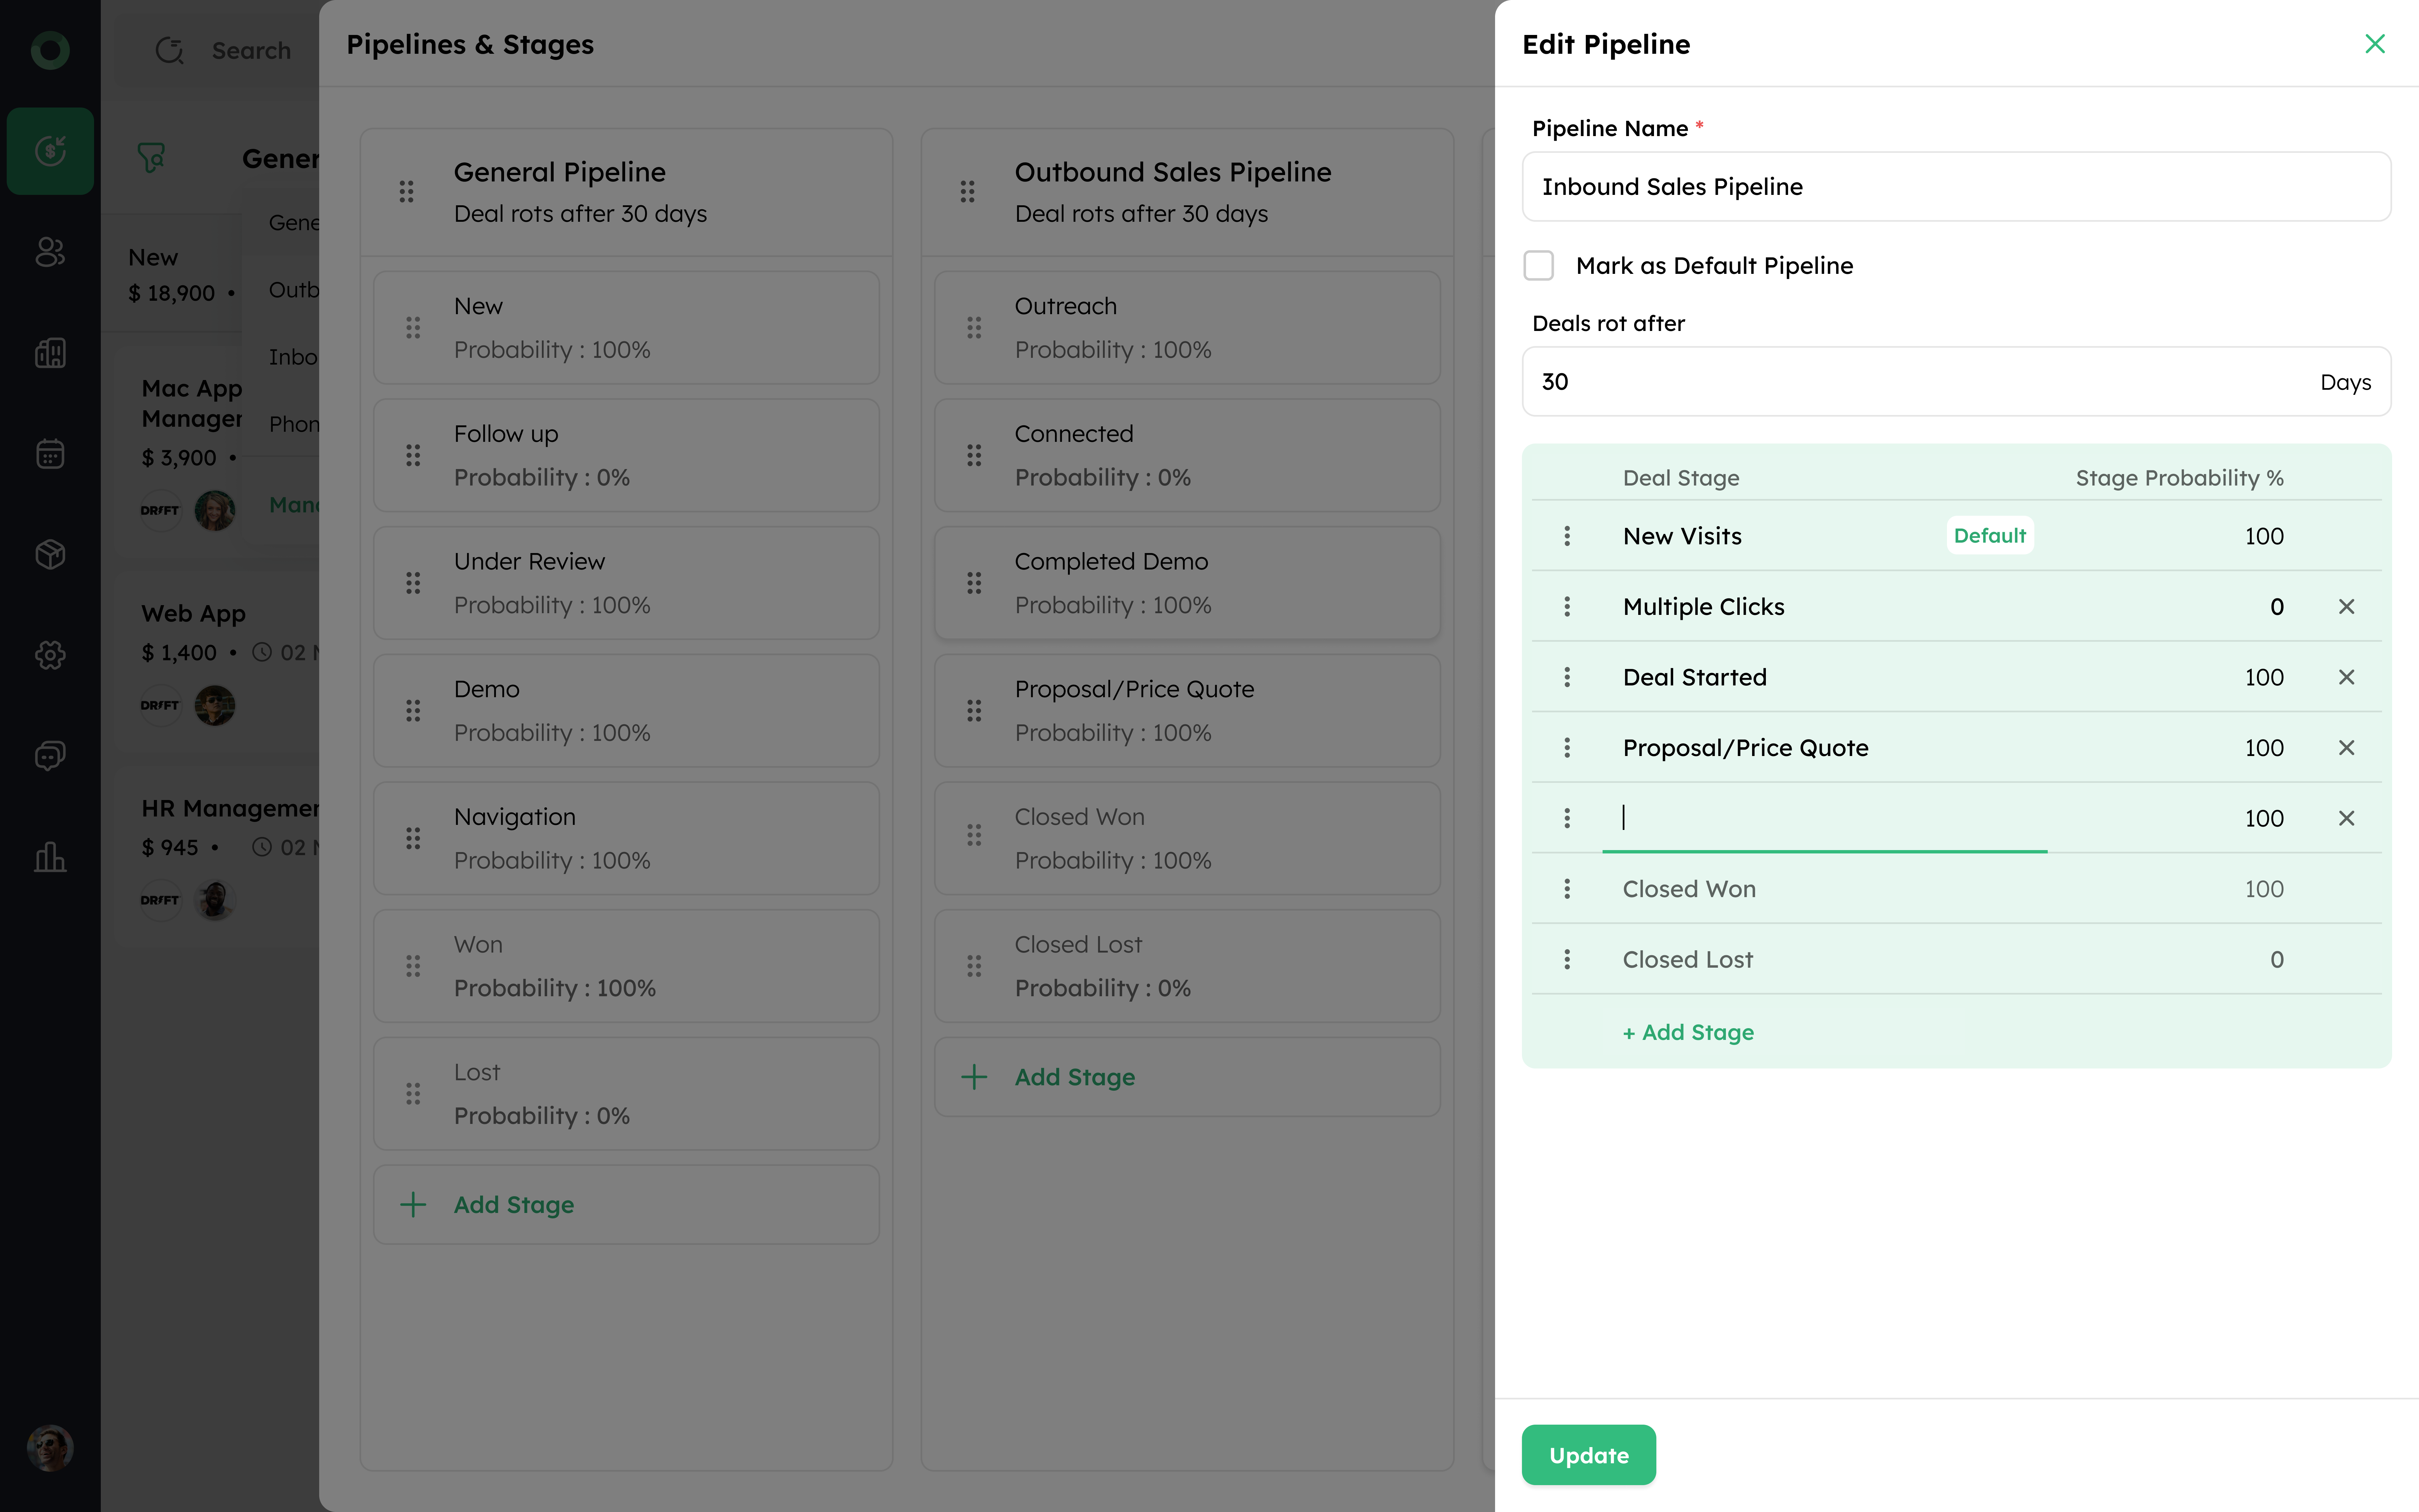Image resolution: width=2419 pixels, height=1512 pixels.
Task: Remove the Proposal/Price Quote stage in editor
Action: tap(2347, 748)
